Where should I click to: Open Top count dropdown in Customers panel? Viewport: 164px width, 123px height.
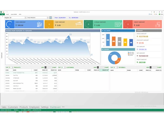point(65,67)
